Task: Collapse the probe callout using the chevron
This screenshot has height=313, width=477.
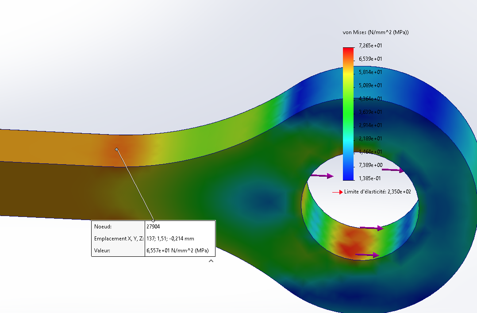Action: pos(211,261)
